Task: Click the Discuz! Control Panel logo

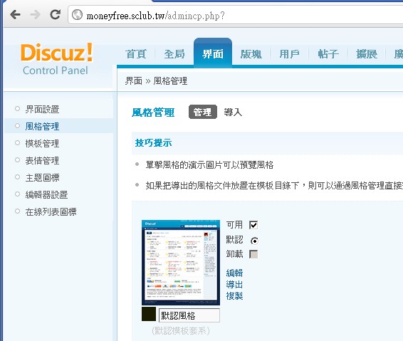Action: pos(56,59)
